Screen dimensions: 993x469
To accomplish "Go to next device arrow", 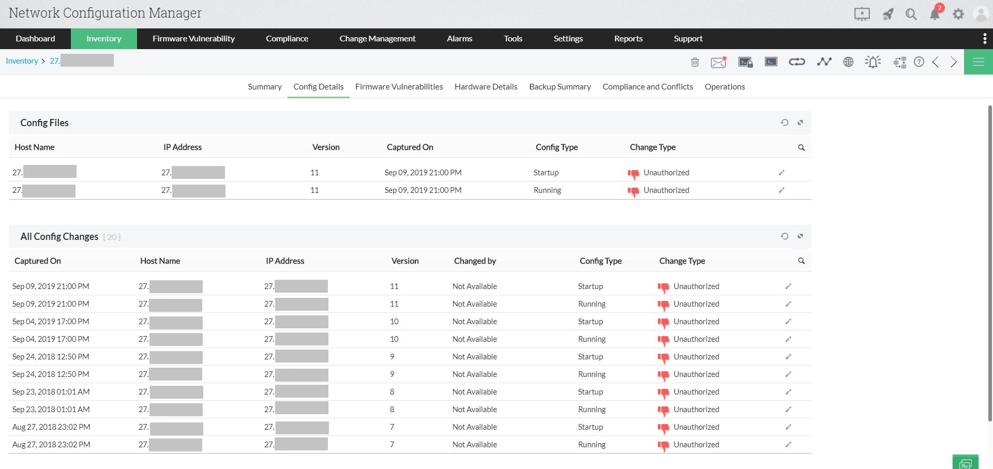I will (953, 62).
